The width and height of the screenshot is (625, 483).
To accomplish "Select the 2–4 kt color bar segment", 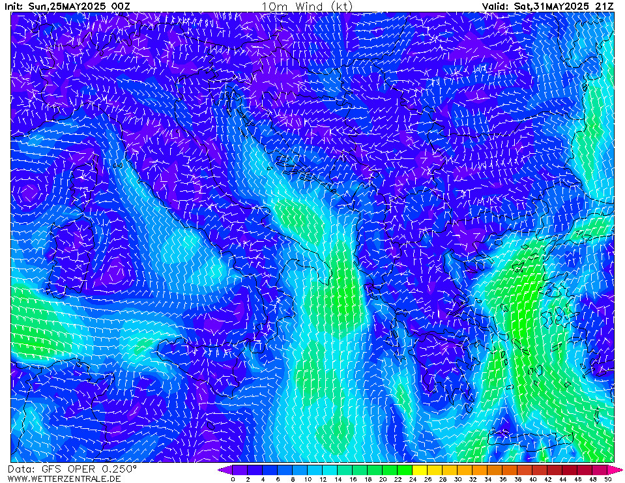I will click(x=255, y=470).
